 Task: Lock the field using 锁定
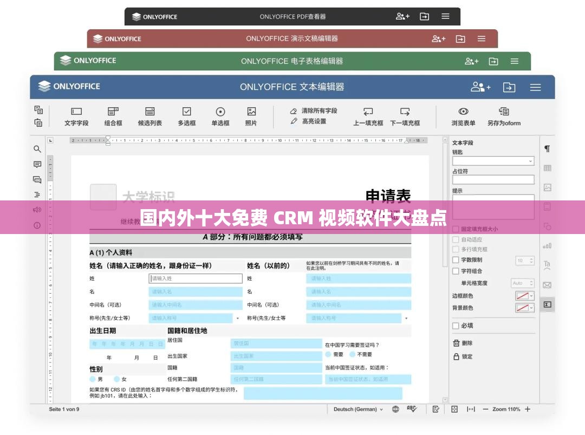(463, 356)
